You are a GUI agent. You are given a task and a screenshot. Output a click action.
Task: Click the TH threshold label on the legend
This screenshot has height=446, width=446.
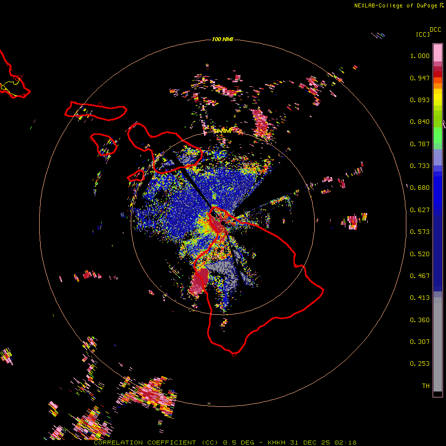click(x=426, y=386)
